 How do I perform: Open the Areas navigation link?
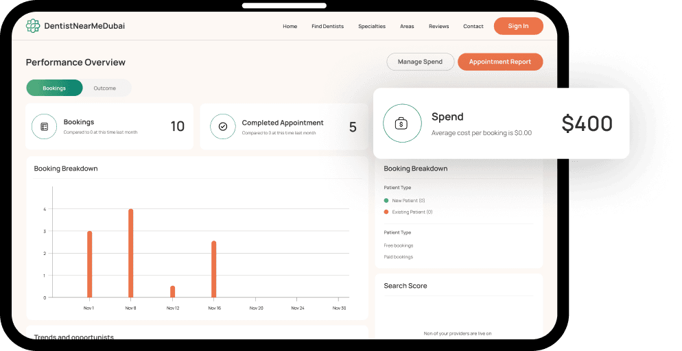coord(407,27)
